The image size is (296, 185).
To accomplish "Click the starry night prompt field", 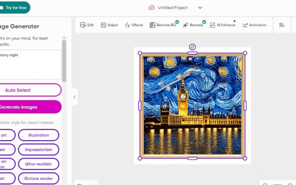I will click(30, 65).
